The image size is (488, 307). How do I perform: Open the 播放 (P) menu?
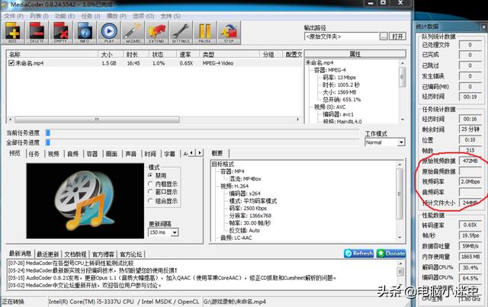pos(117,16)
